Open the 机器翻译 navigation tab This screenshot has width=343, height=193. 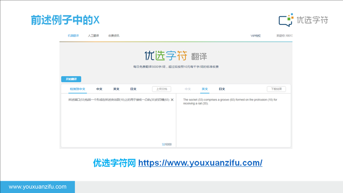coord(73,36)
